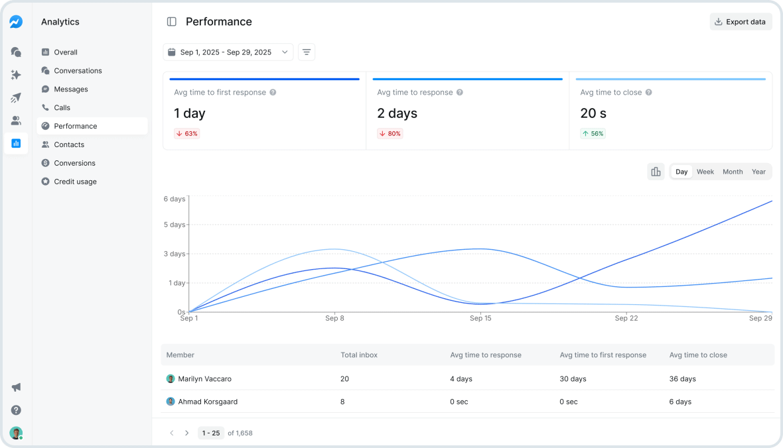Enable the Year view option
783x448 pixels.
click(x=758, y=171)
